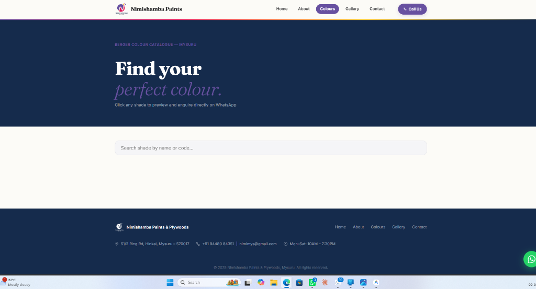Viewport: 536px width, 289px height.
Task: Click the Nimishamba Paints logo in header
Action: [121, 9]
